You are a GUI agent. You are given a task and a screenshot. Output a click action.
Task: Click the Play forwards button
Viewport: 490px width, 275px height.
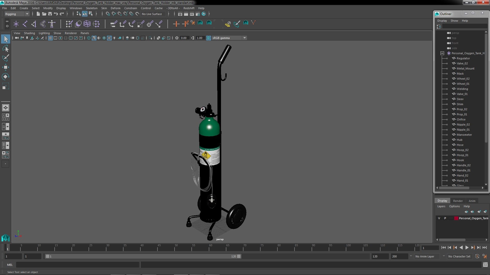tap(467, 248)
